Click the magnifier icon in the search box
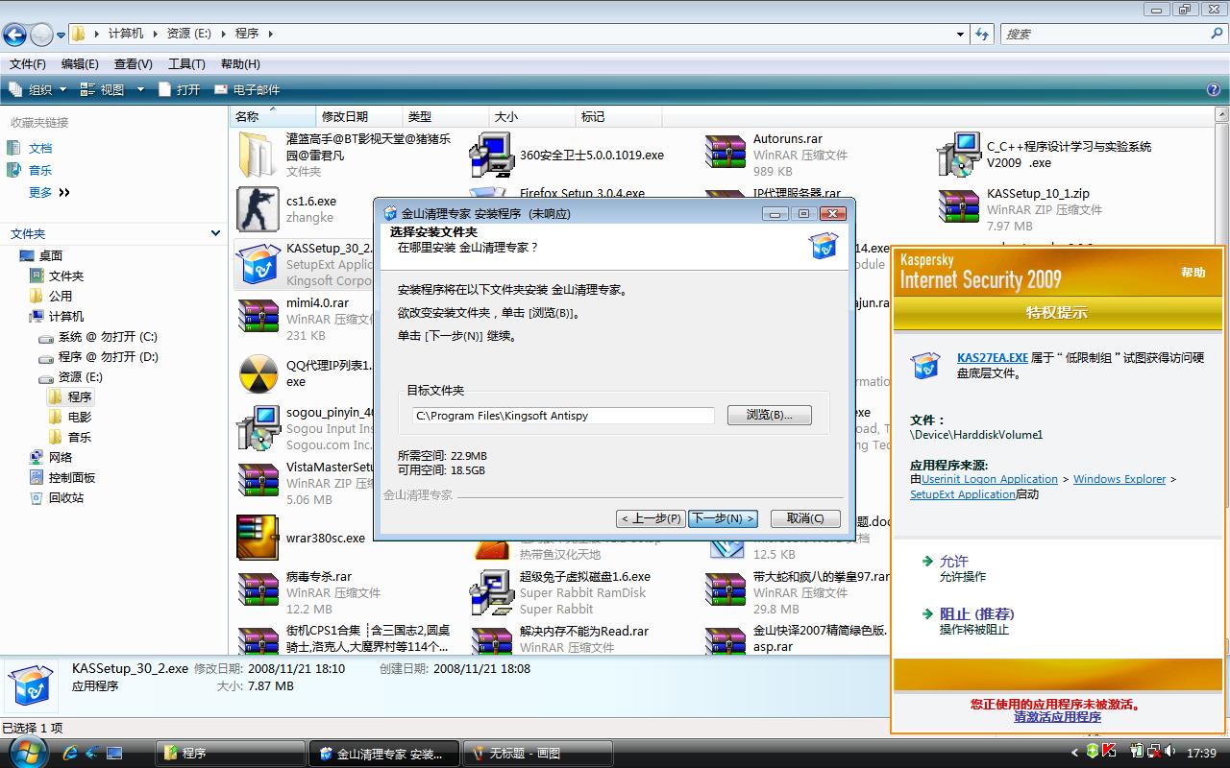 [1218, 34]
